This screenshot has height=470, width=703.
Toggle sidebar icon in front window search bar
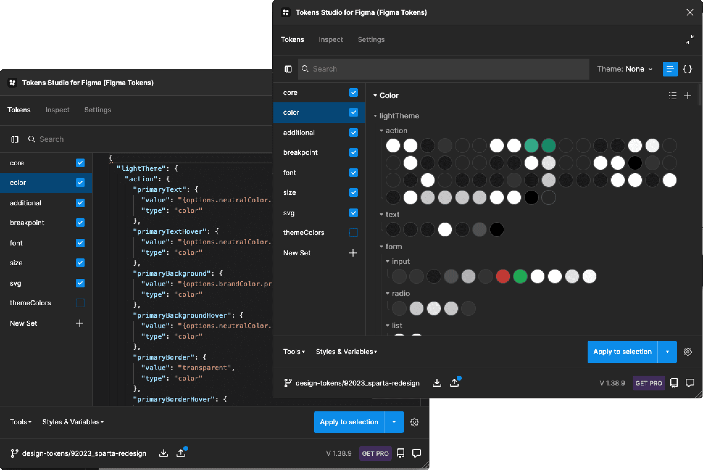coord(288,69)
